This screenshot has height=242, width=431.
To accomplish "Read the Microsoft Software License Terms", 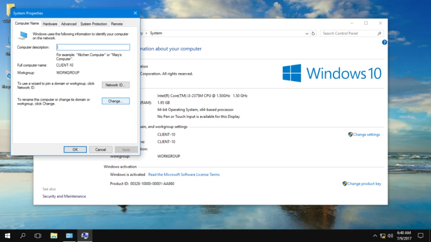I will click(x=184, y=174).
